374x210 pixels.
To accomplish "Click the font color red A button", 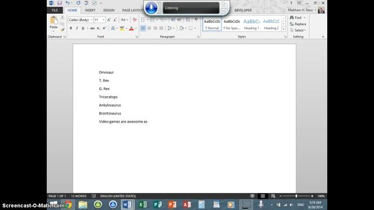I will pos(131,29).
